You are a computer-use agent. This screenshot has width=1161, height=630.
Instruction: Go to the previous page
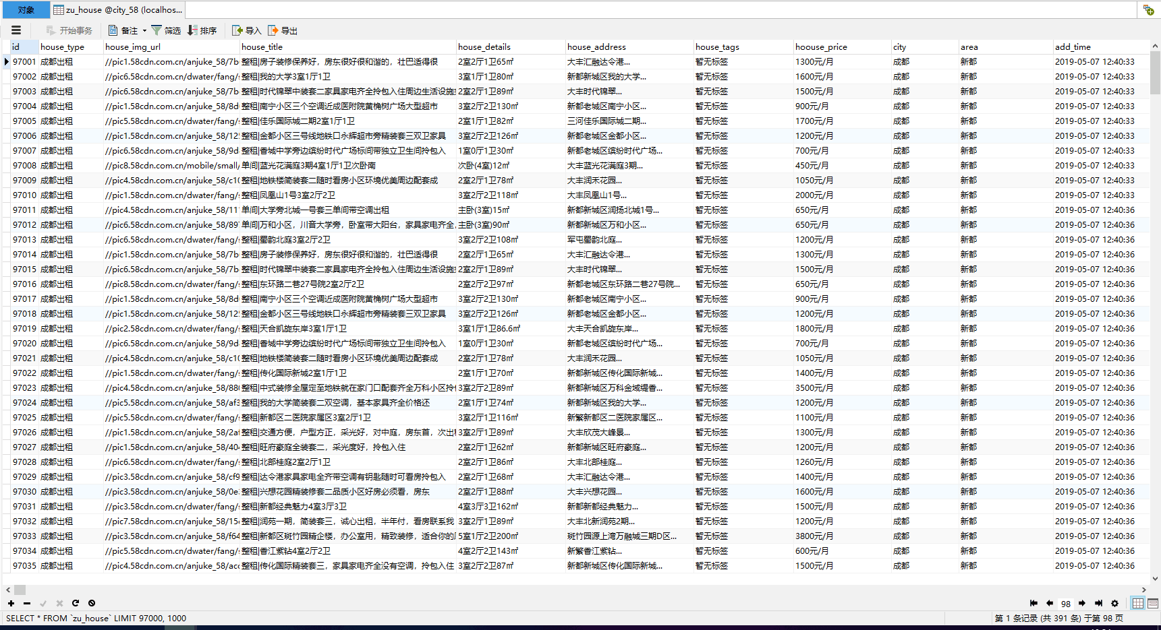coord(1050,603)
